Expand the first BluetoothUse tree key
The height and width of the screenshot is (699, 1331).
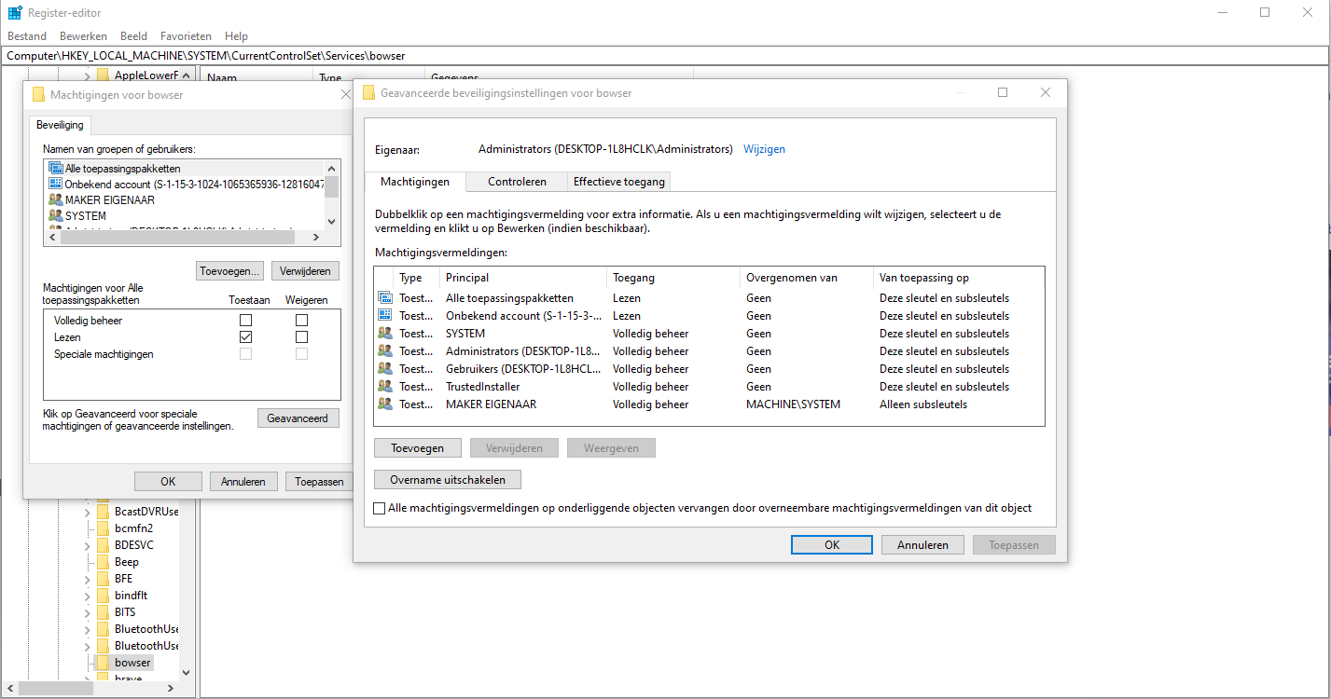(x=88, y=629)
